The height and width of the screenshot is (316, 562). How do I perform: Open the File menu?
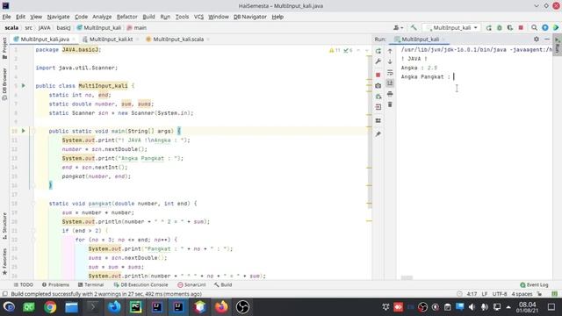point(6,17)
